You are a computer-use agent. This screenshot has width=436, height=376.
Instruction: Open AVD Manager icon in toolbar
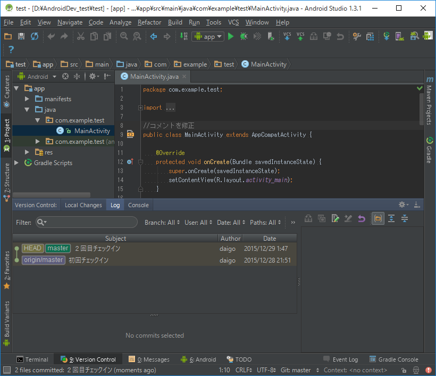pos(399,36)
